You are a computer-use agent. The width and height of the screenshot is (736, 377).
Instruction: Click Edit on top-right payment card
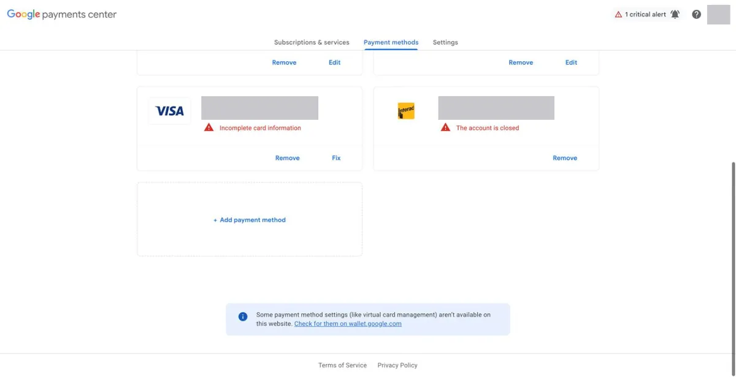[571, 62]
